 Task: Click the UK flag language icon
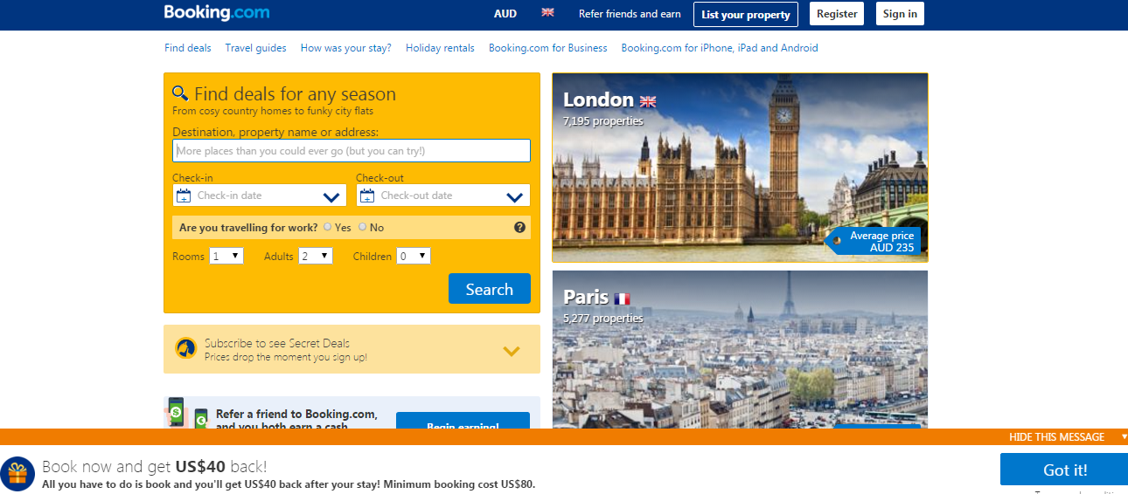(x=548, y=13)
